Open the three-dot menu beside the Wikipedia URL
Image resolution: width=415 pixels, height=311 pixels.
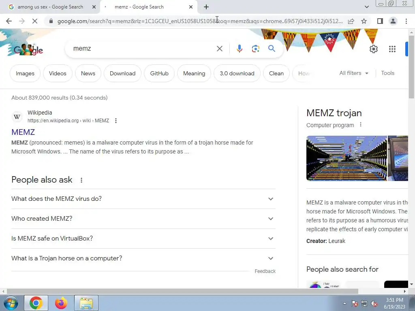click(x=116, y=121)
